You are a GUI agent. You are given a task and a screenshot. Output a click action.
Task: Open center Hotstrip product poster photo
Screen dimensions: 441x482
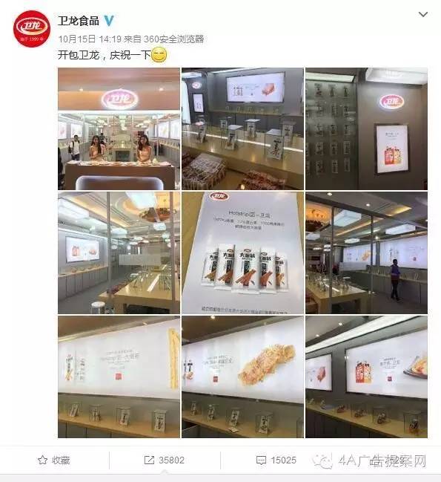(242, 253)
